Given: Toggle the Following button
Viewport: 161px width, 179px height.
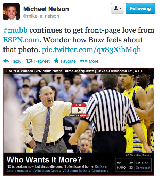Looking at the screenshot, I should coord(140,8).
